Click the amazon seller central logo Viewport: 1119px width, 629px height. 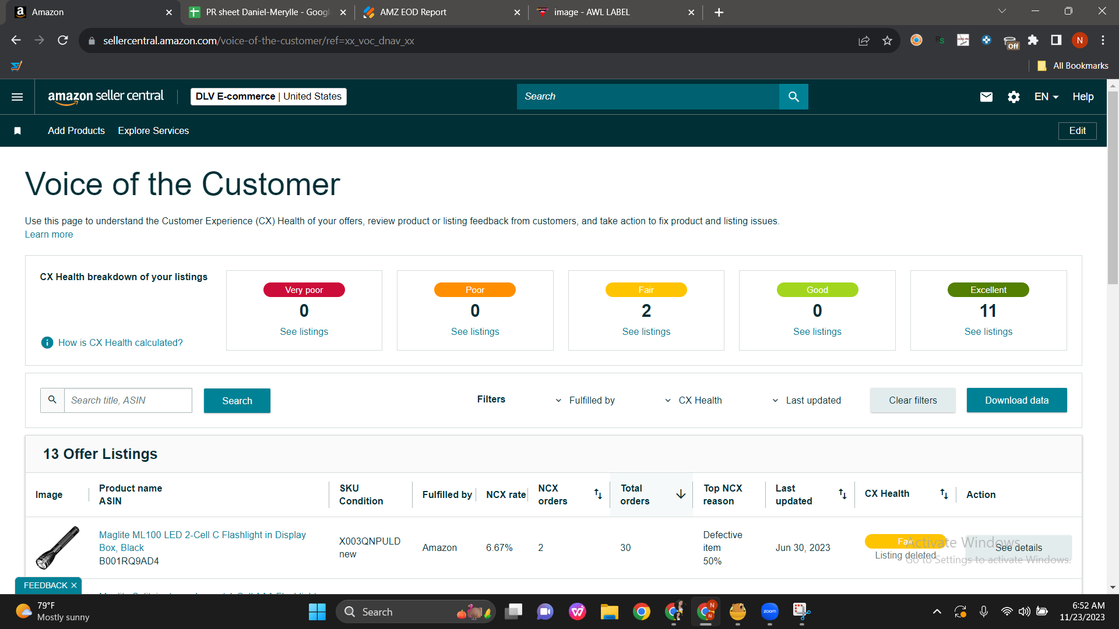coord(105,97)
